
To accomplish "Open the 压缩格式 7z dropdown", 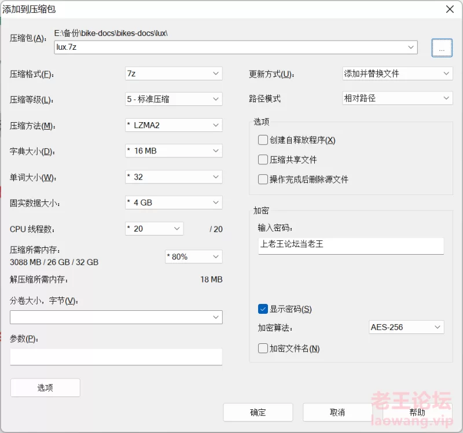I will coord(174,74).
